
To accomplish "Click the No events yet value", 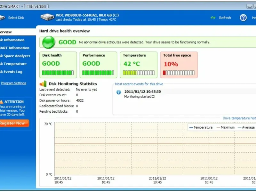I will click(86, 90).
